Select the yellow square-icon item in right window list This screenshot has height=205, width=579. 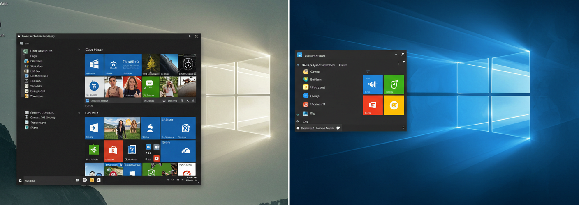tap(314, 87)
